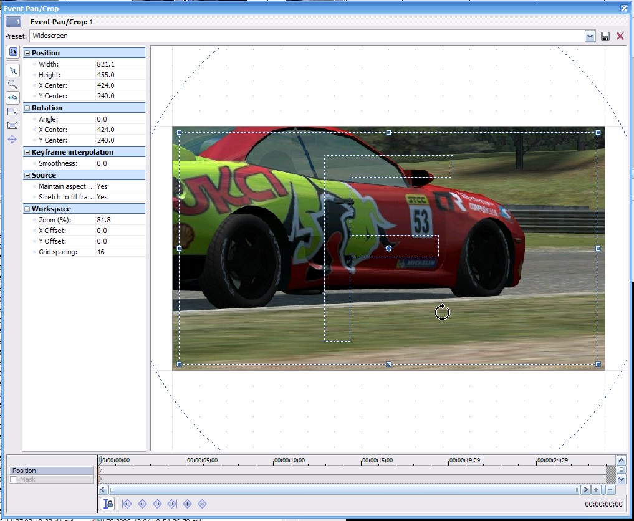Click timeline ruler at 00:00:10;00
The height and width of the screenshot is (521, 634).
(289, 461)
